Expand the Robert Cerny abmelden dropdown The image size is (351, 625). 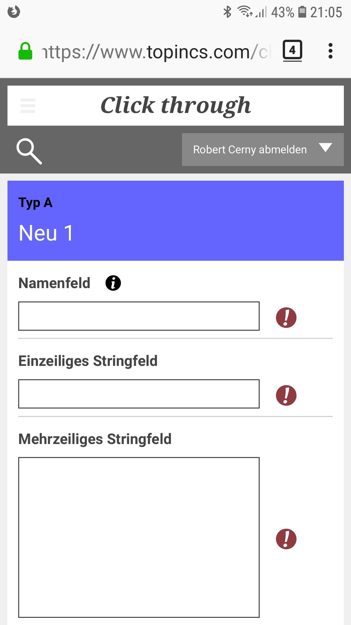[250, 150]
